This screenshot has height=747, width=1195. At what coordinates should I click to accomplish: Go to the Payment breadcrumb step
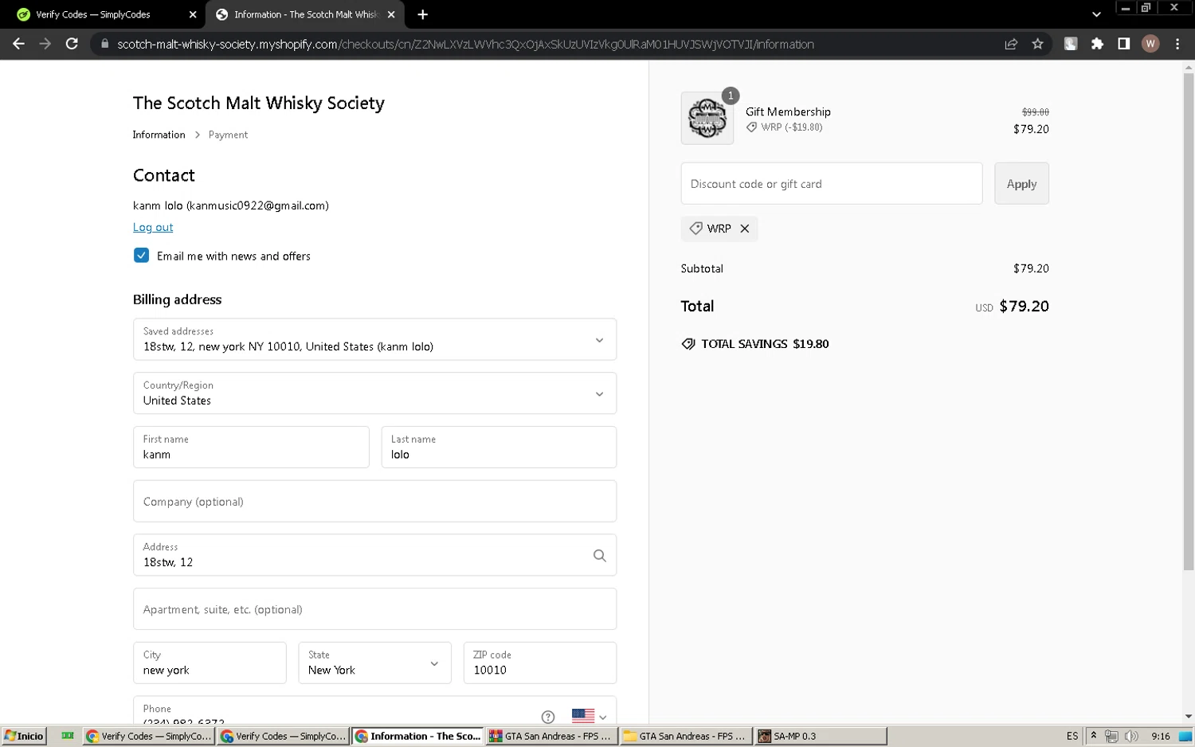point(228,135)
